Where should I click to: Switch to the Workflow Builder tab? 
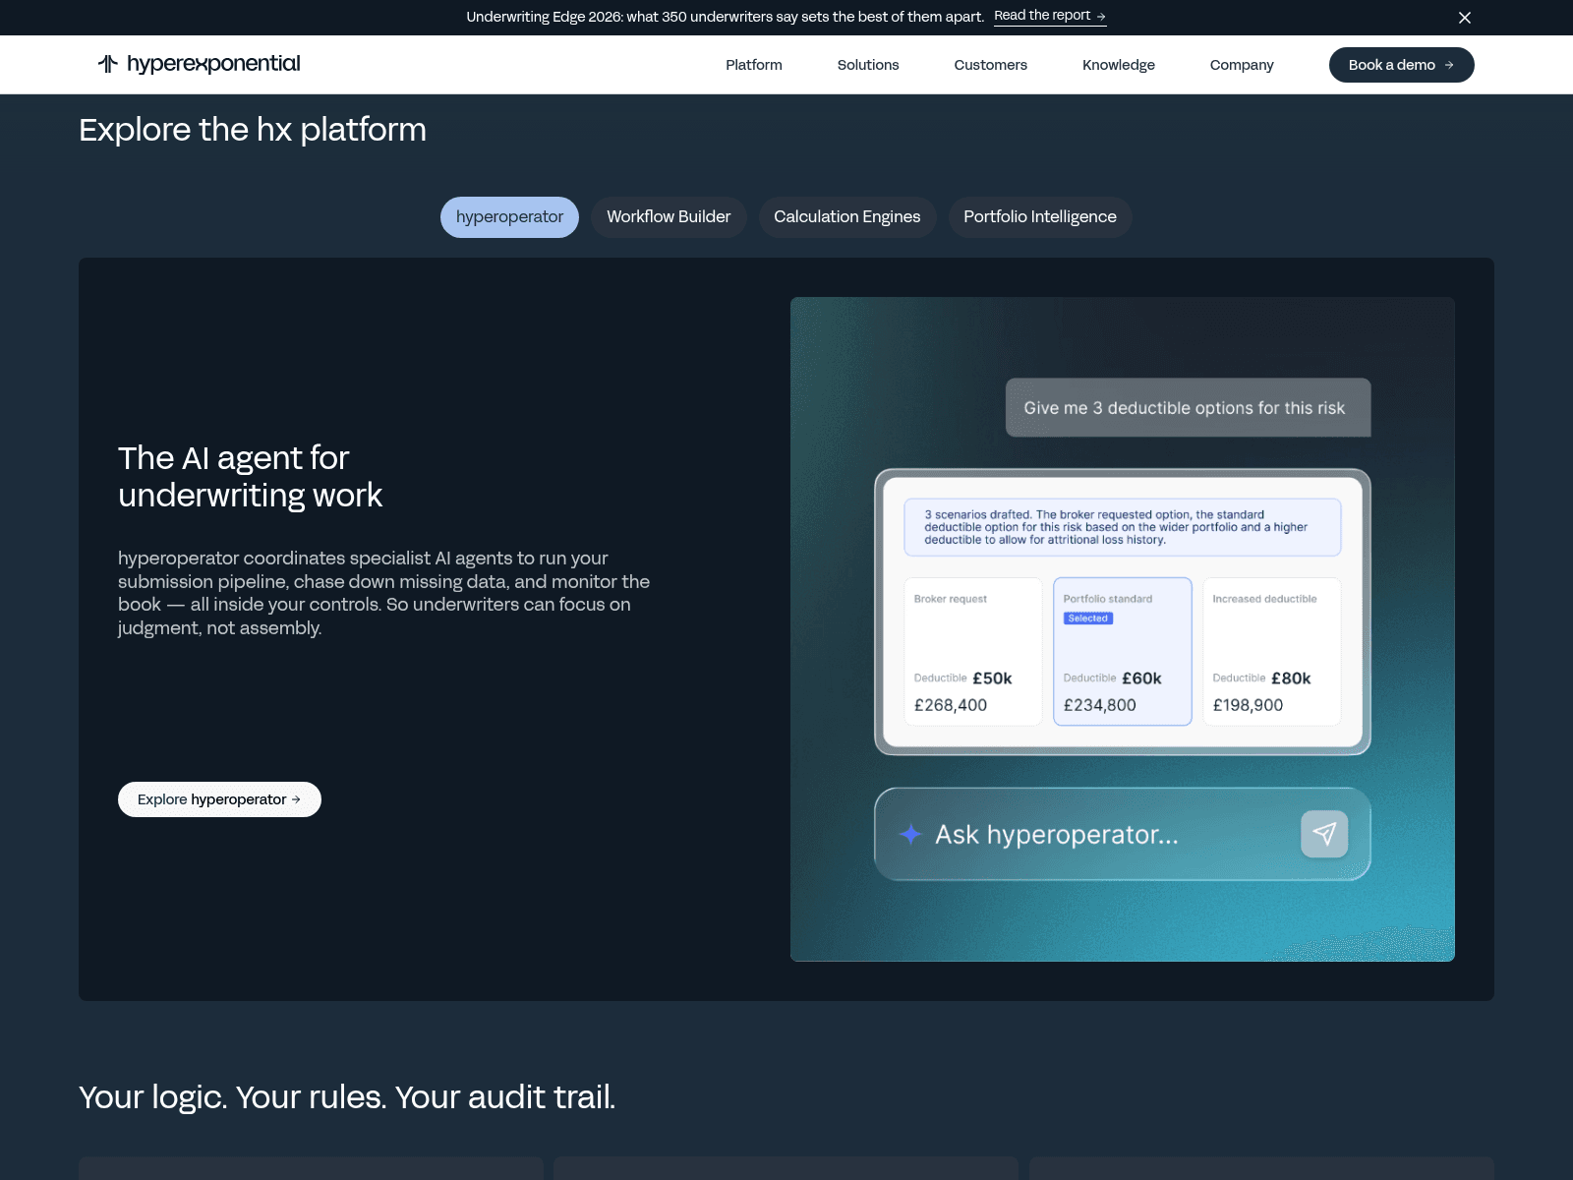coord(669,217)
